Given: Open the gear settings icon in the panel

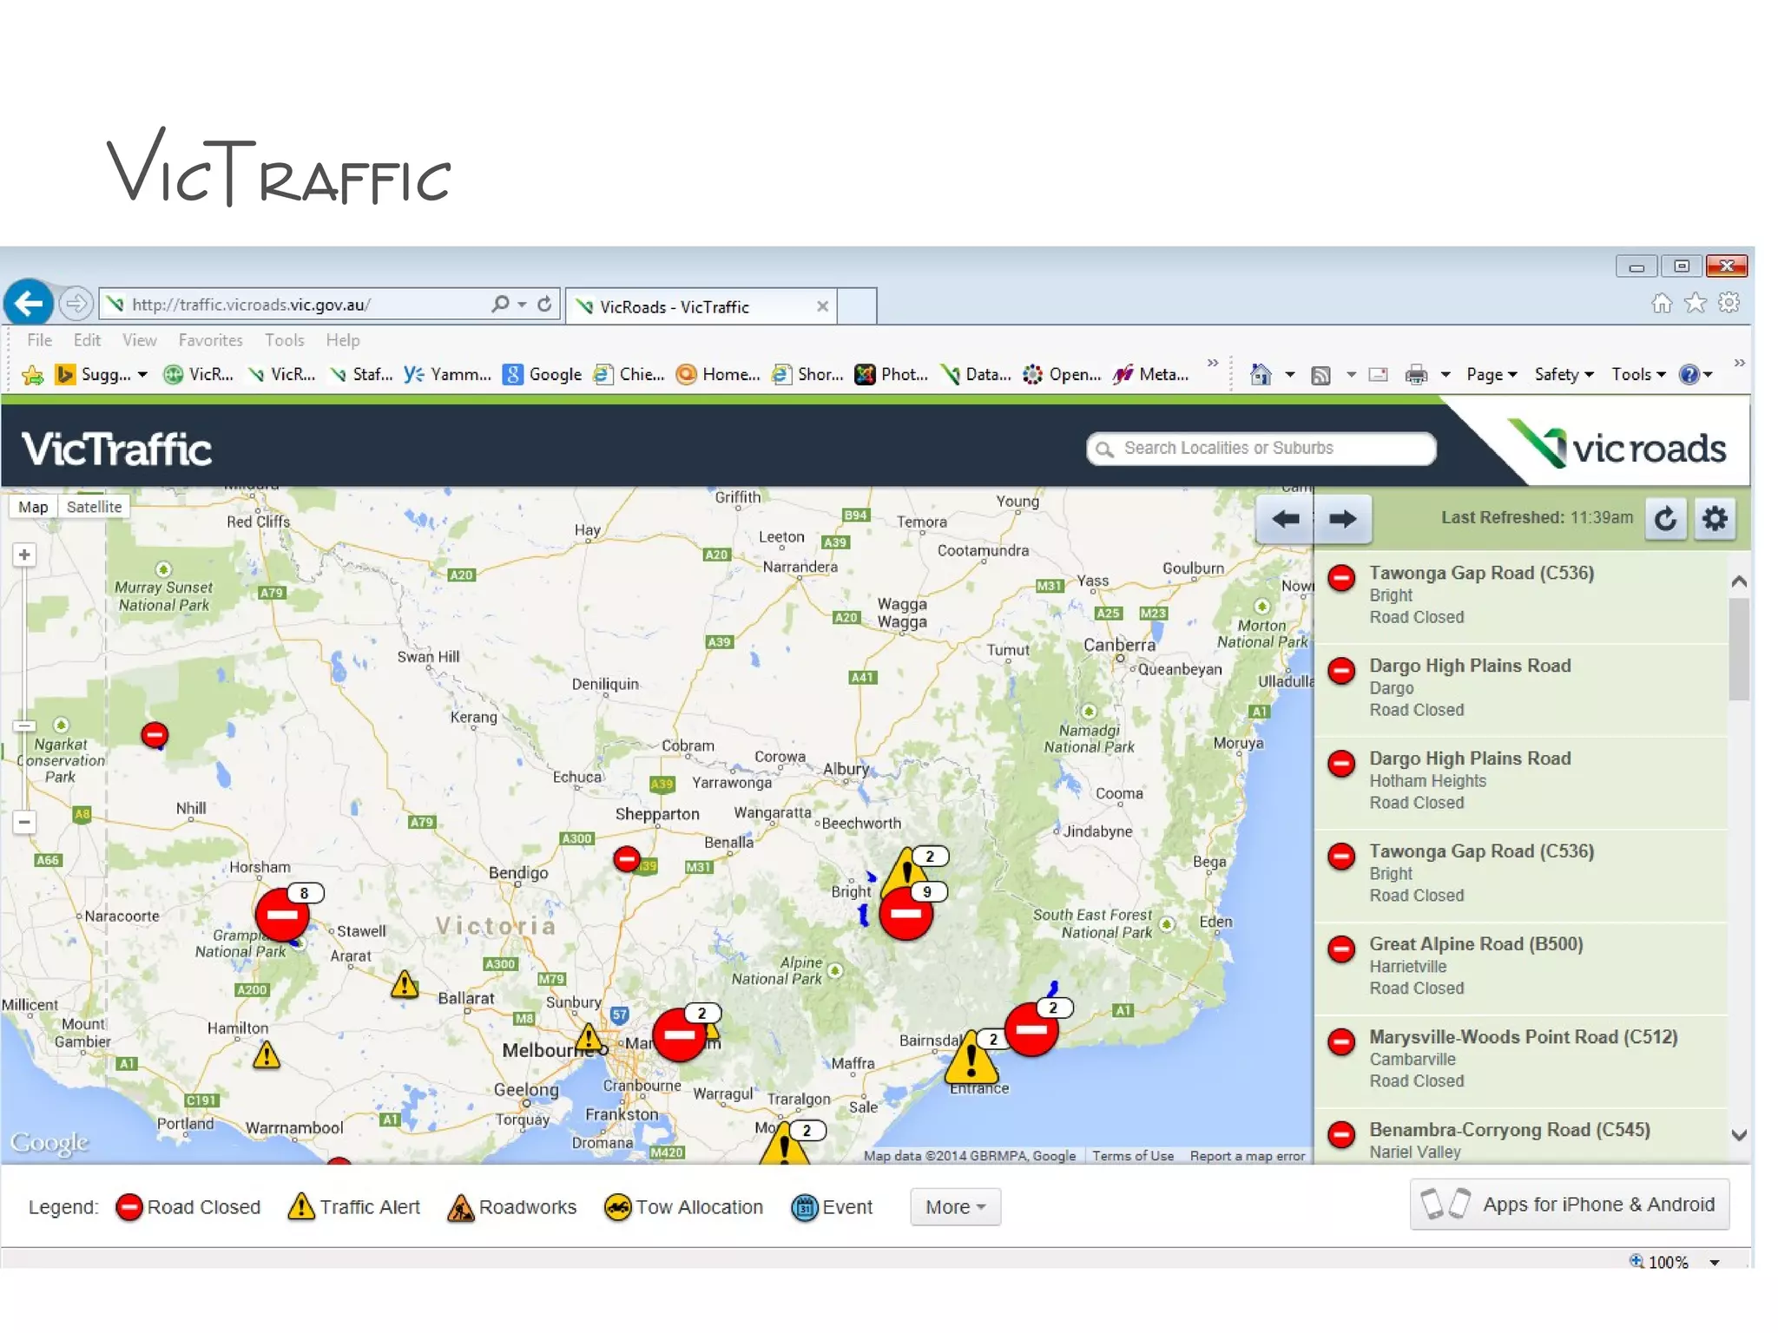Looking at the screenshot, I should pyautogui.click(x=1715, y=519).
